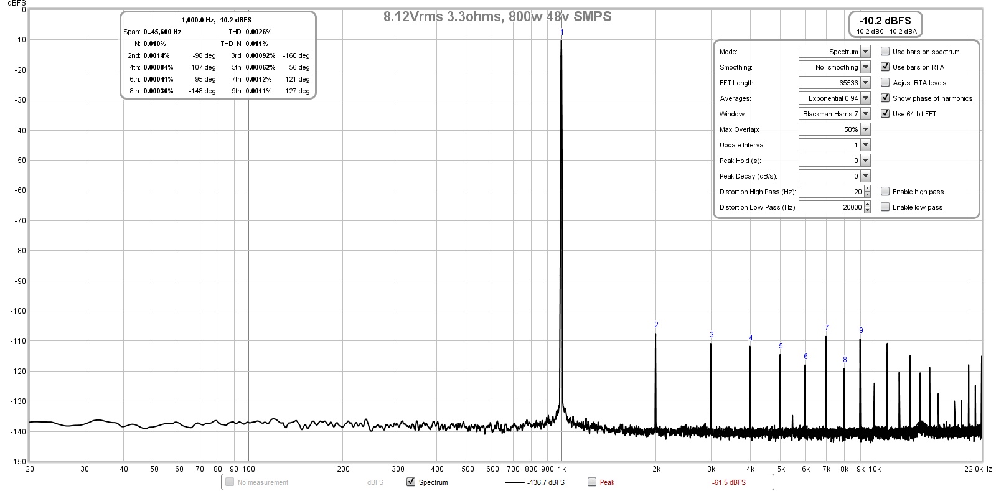
Task: Click the 3rd harmonic 0.00092% value
Action: point(260,55)
